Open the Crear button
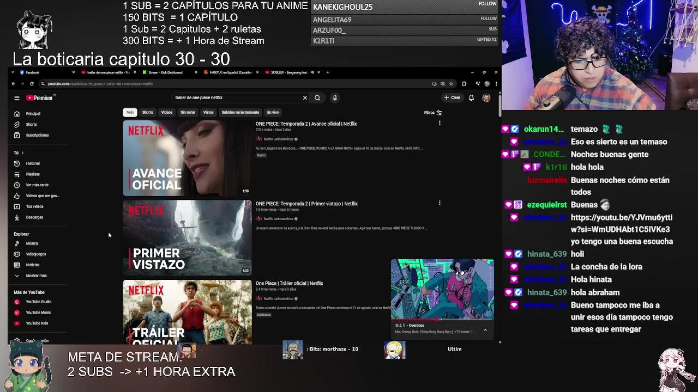 [452, 97]
